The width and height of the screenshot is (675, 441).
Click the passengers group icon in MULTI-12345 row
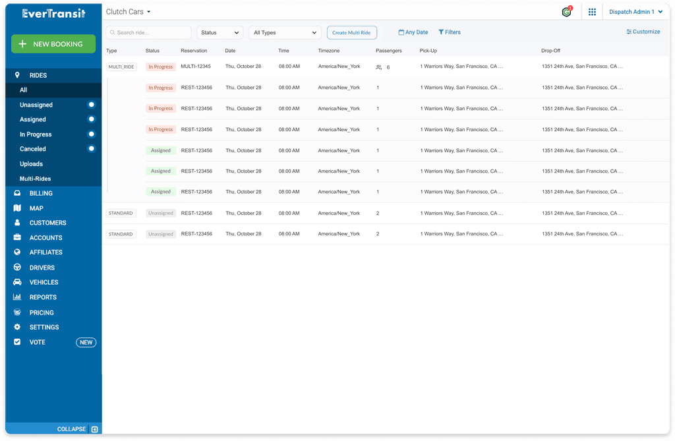click(x=379, y=67)
